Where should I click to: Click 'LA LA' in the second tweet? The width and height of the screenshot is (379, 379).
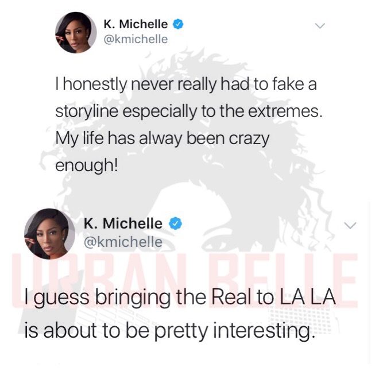[308, 297]
